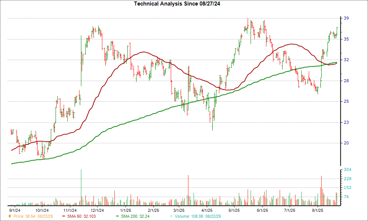Click the price axis label 35
368x221 pixels.
coord(346,39)
